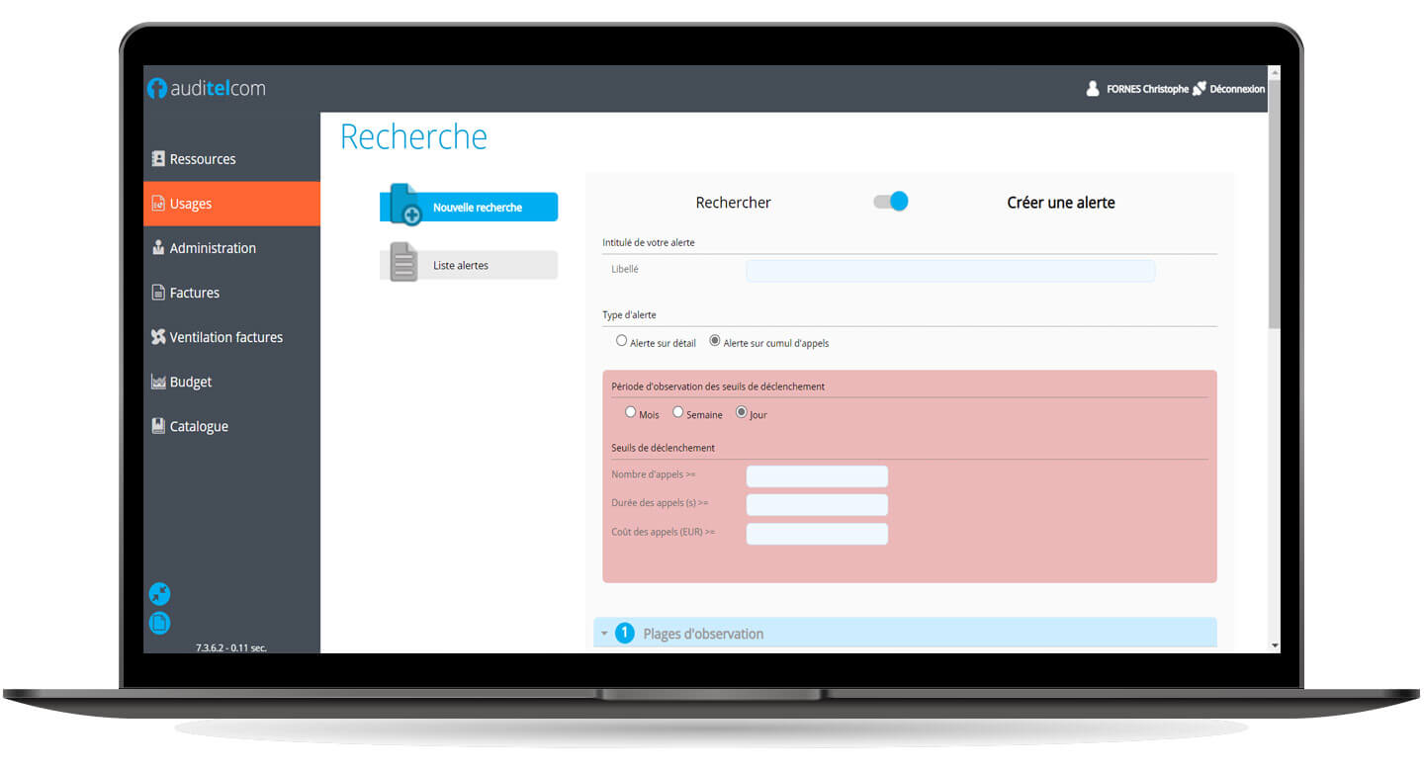Click the Nombre d'appels threshold field
Viewport: 1424px width, 771px height.
(817, 476)
